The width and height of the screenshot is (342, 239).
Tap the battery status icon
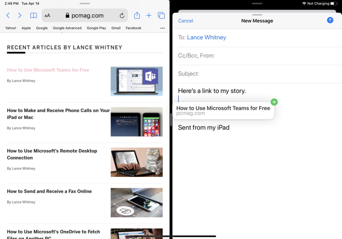click(x=334, y=4)
